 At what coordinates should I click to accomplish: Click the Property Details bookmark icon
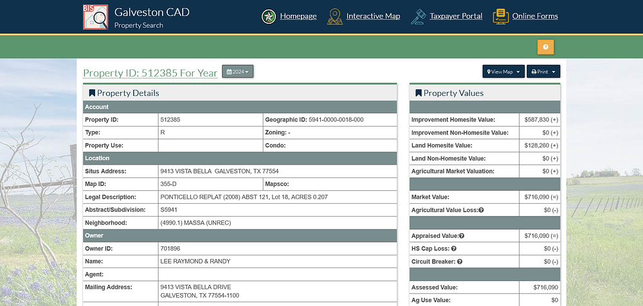(x=92, y=93)
